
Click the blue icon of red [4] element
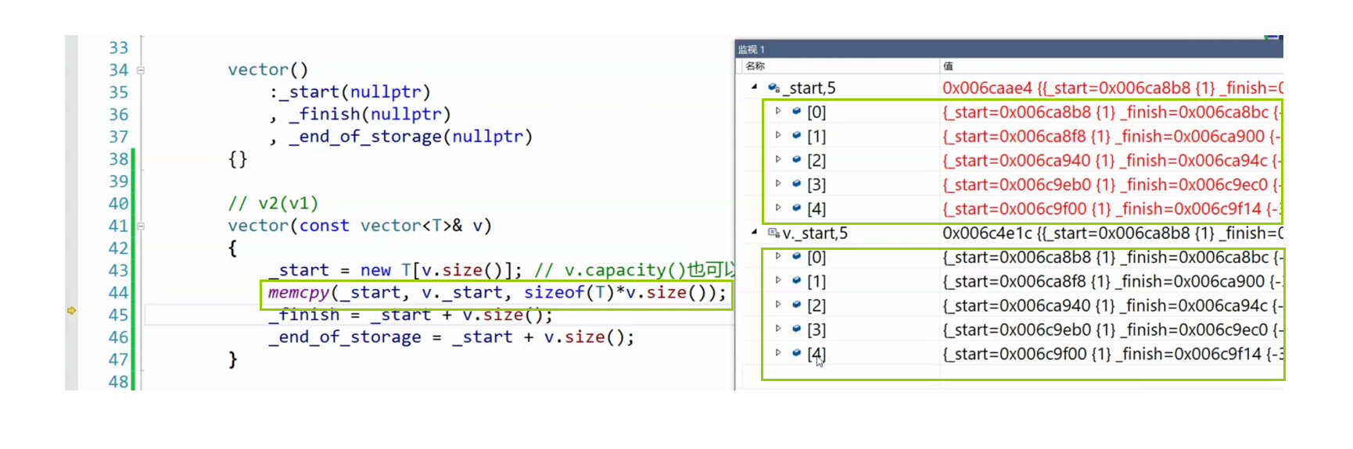(796, 208)
